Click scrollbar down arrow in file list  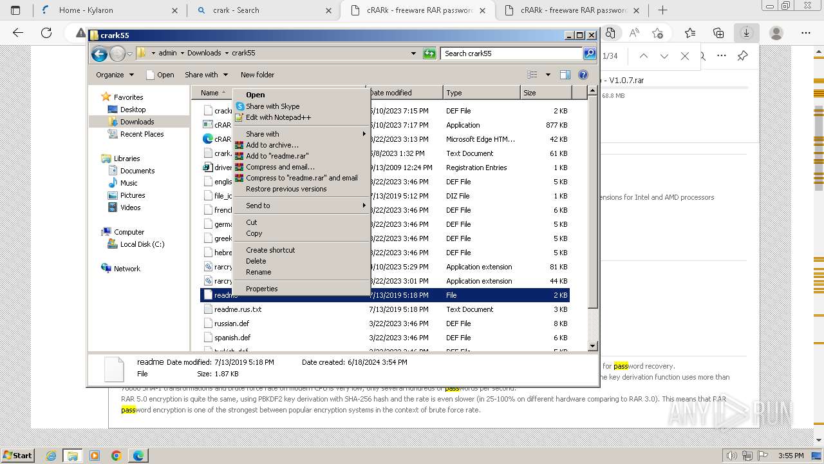(593, 346)
